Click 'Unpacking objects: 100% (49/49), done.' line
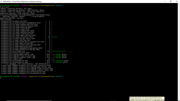 (17, 13)
